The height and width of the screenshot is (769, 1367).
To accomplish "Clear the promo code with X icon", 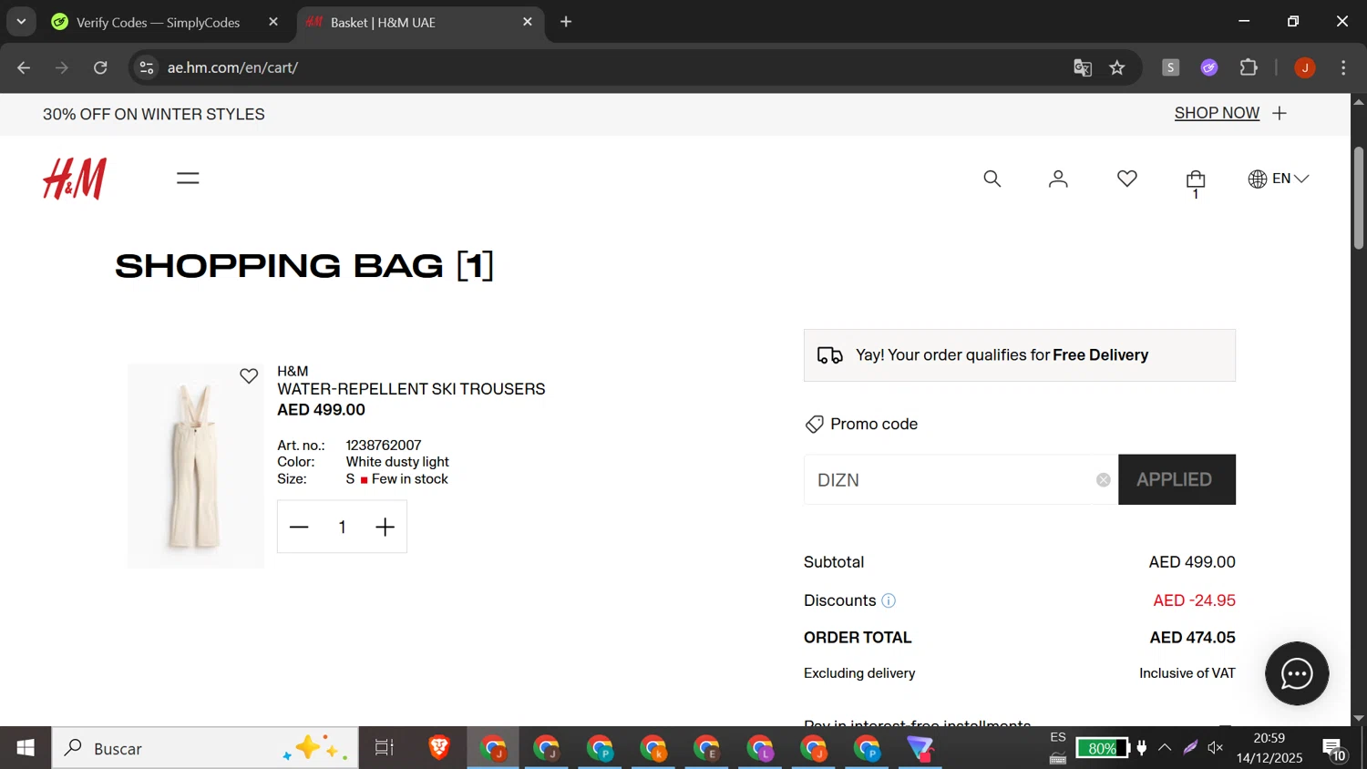I will pyautogui.click(x=1104, y=479).
